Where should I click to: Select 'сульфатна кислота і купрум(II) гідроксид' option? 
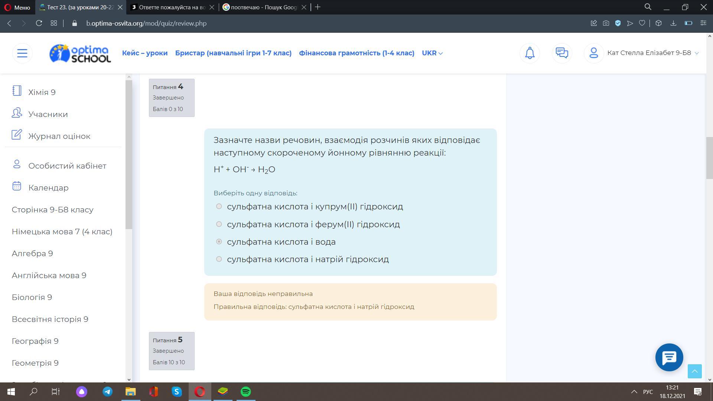click(219, 206)
